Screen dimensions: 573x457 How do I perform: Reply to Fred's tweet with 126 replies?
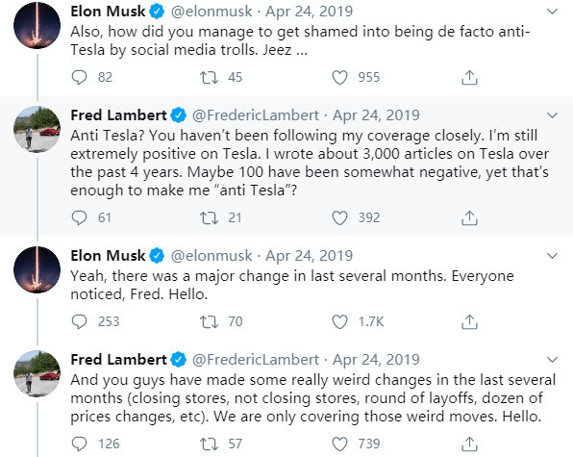(x=79, y=444)
